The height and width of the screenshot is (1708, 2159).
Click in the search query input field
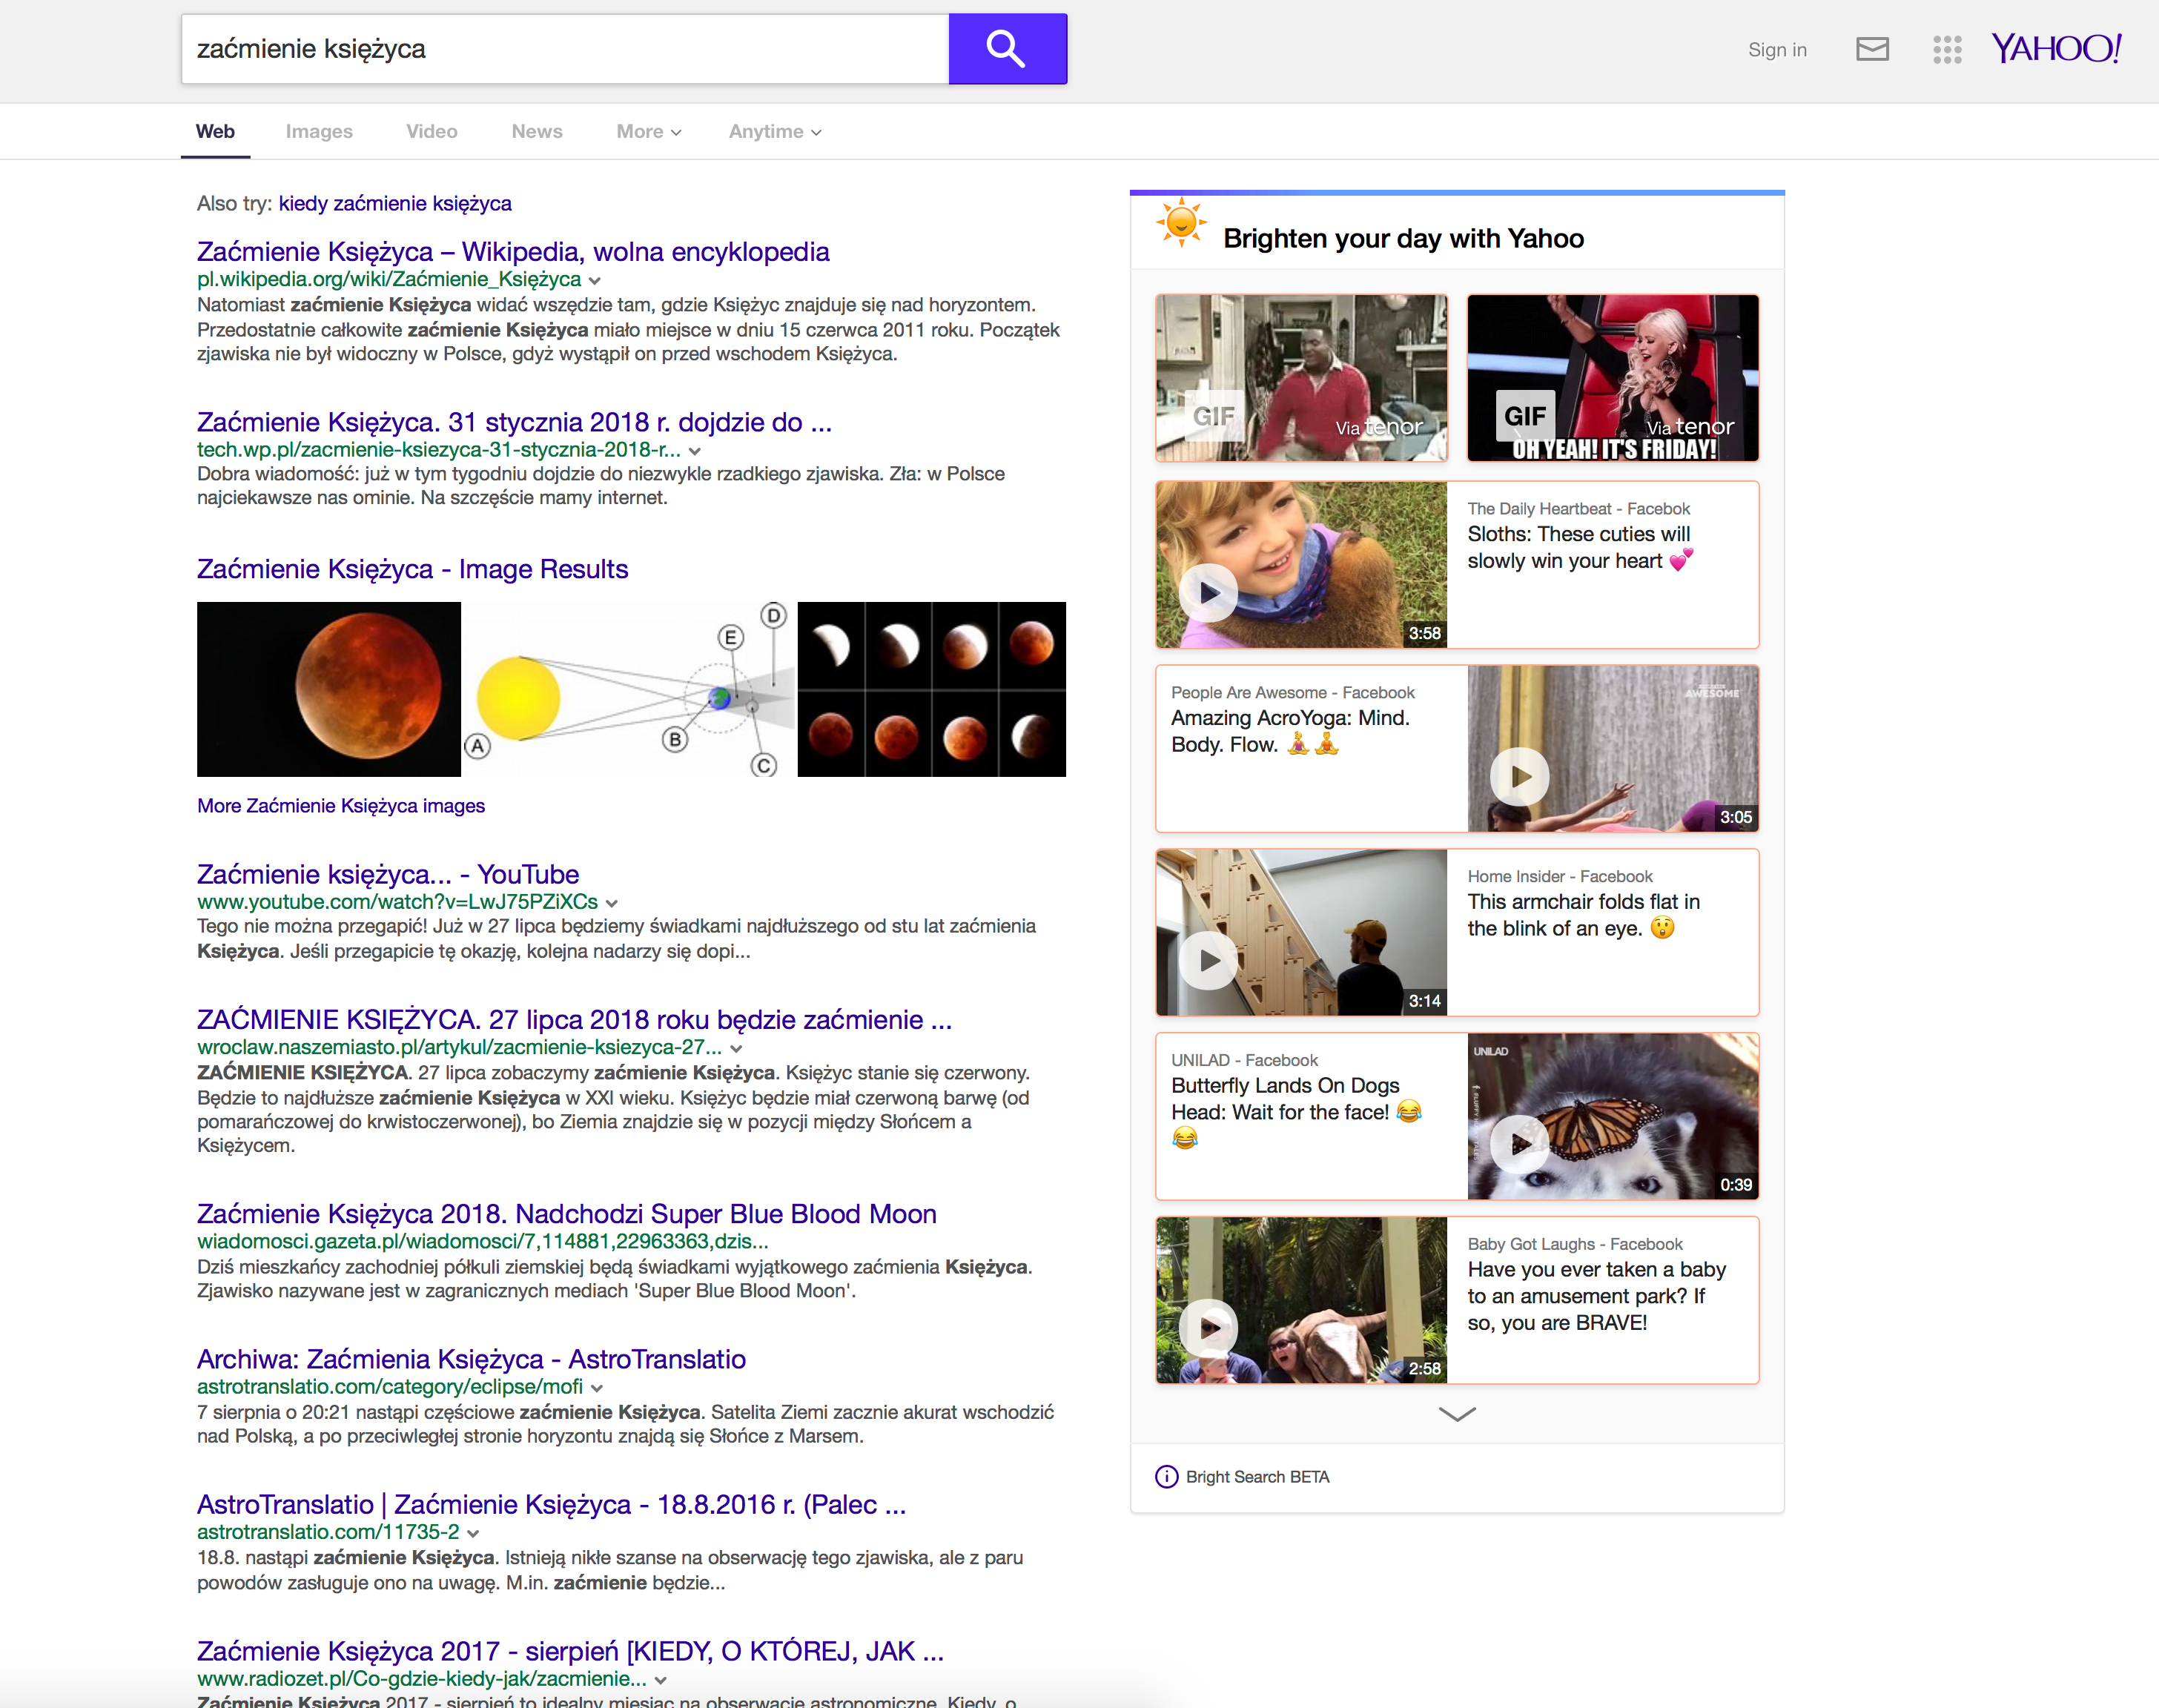565,49
